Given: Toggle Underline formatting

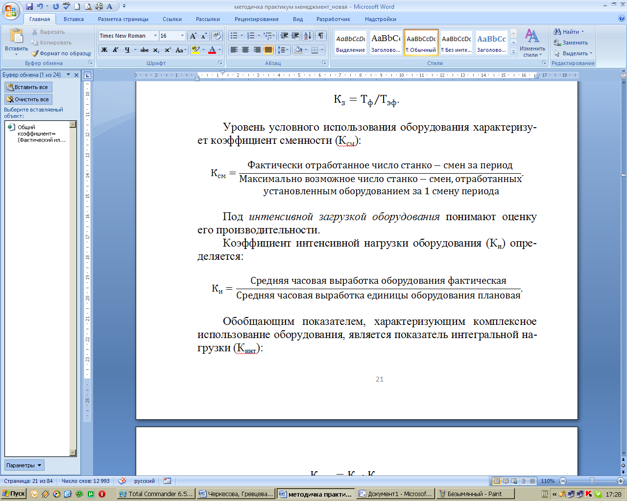Looking at the screenshot, I should click(127, 50).
